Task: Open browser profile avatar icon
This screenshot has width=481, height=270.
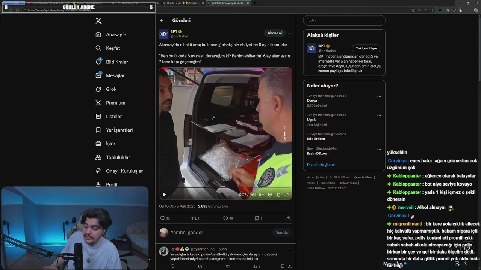Action: pos(461,10)
